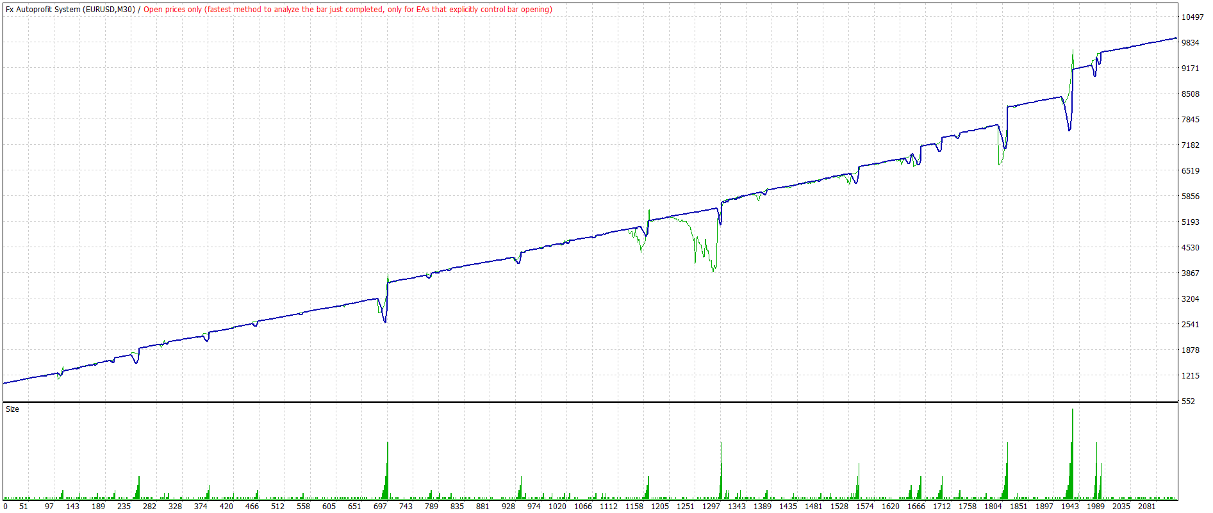Click y-axis value 4530
1213x513 pixels.
point(1191,248)
